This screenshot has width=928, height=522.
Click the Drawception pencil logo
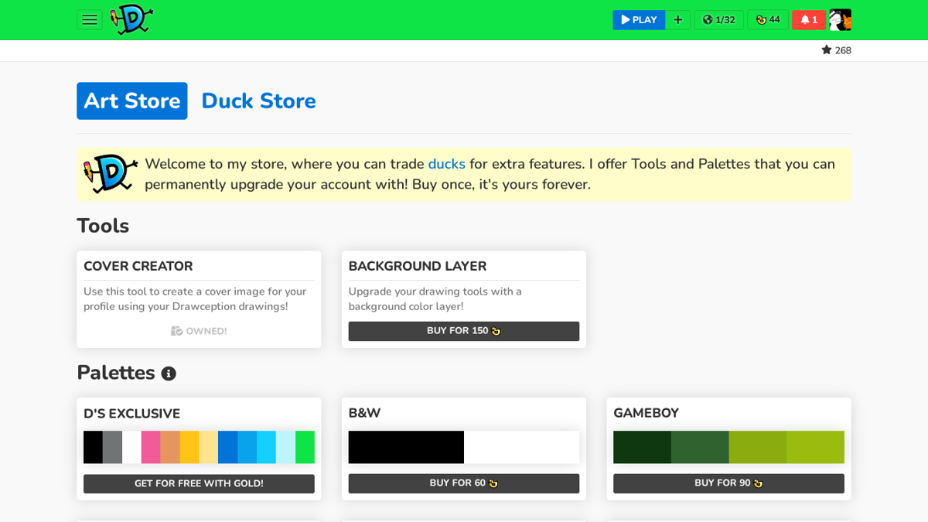tap(130, 19)
